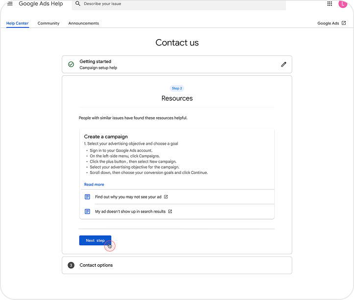Click document icon beside 'My ad doesn't show'
Screen dimensions: 354x300
click(88, 212)
